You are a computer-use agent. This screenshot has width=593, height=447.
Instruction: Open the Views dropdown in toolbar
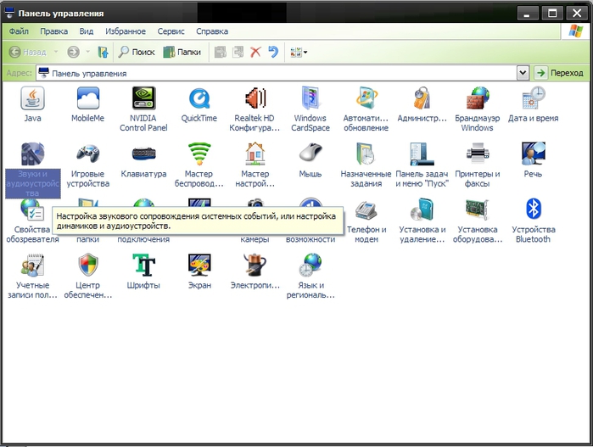(x=299, y=52)
